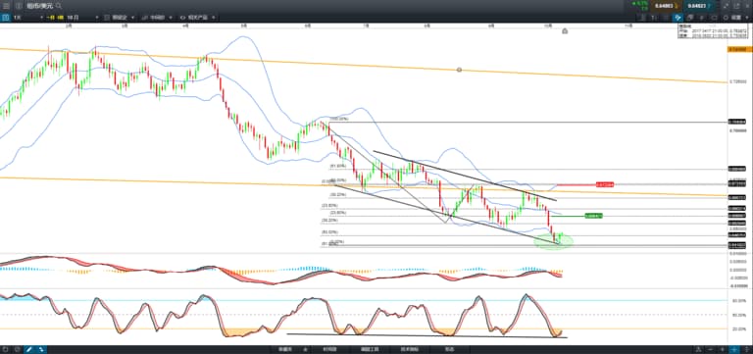
Task: Click the red price level label on the chart
Action: (x=605, y=184)
